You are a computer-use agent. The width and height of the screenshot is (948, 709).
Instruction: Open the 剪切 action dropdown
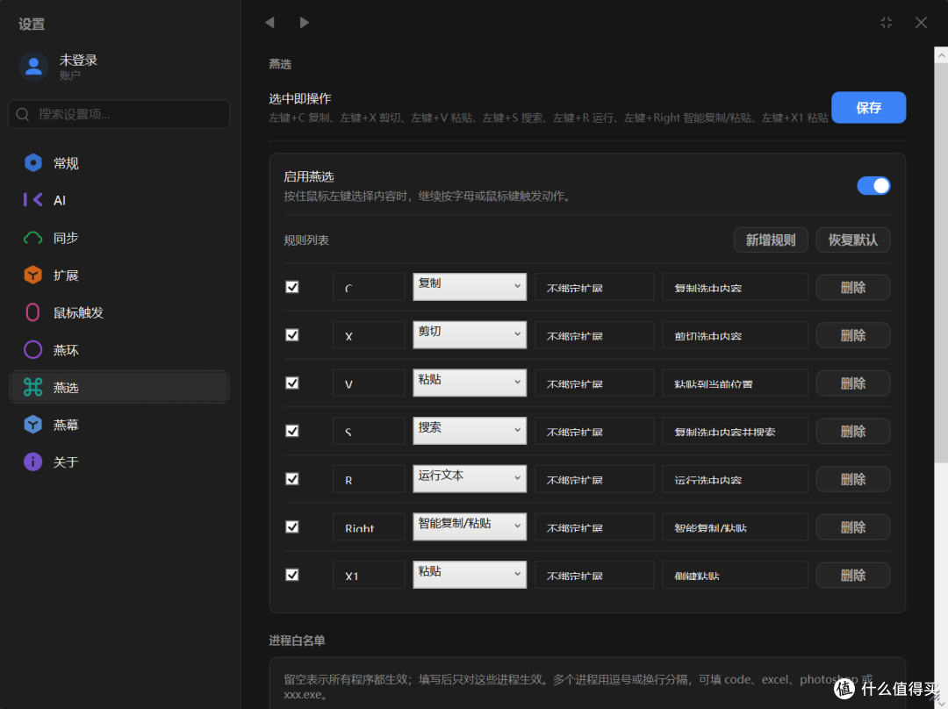click(469, 334)
